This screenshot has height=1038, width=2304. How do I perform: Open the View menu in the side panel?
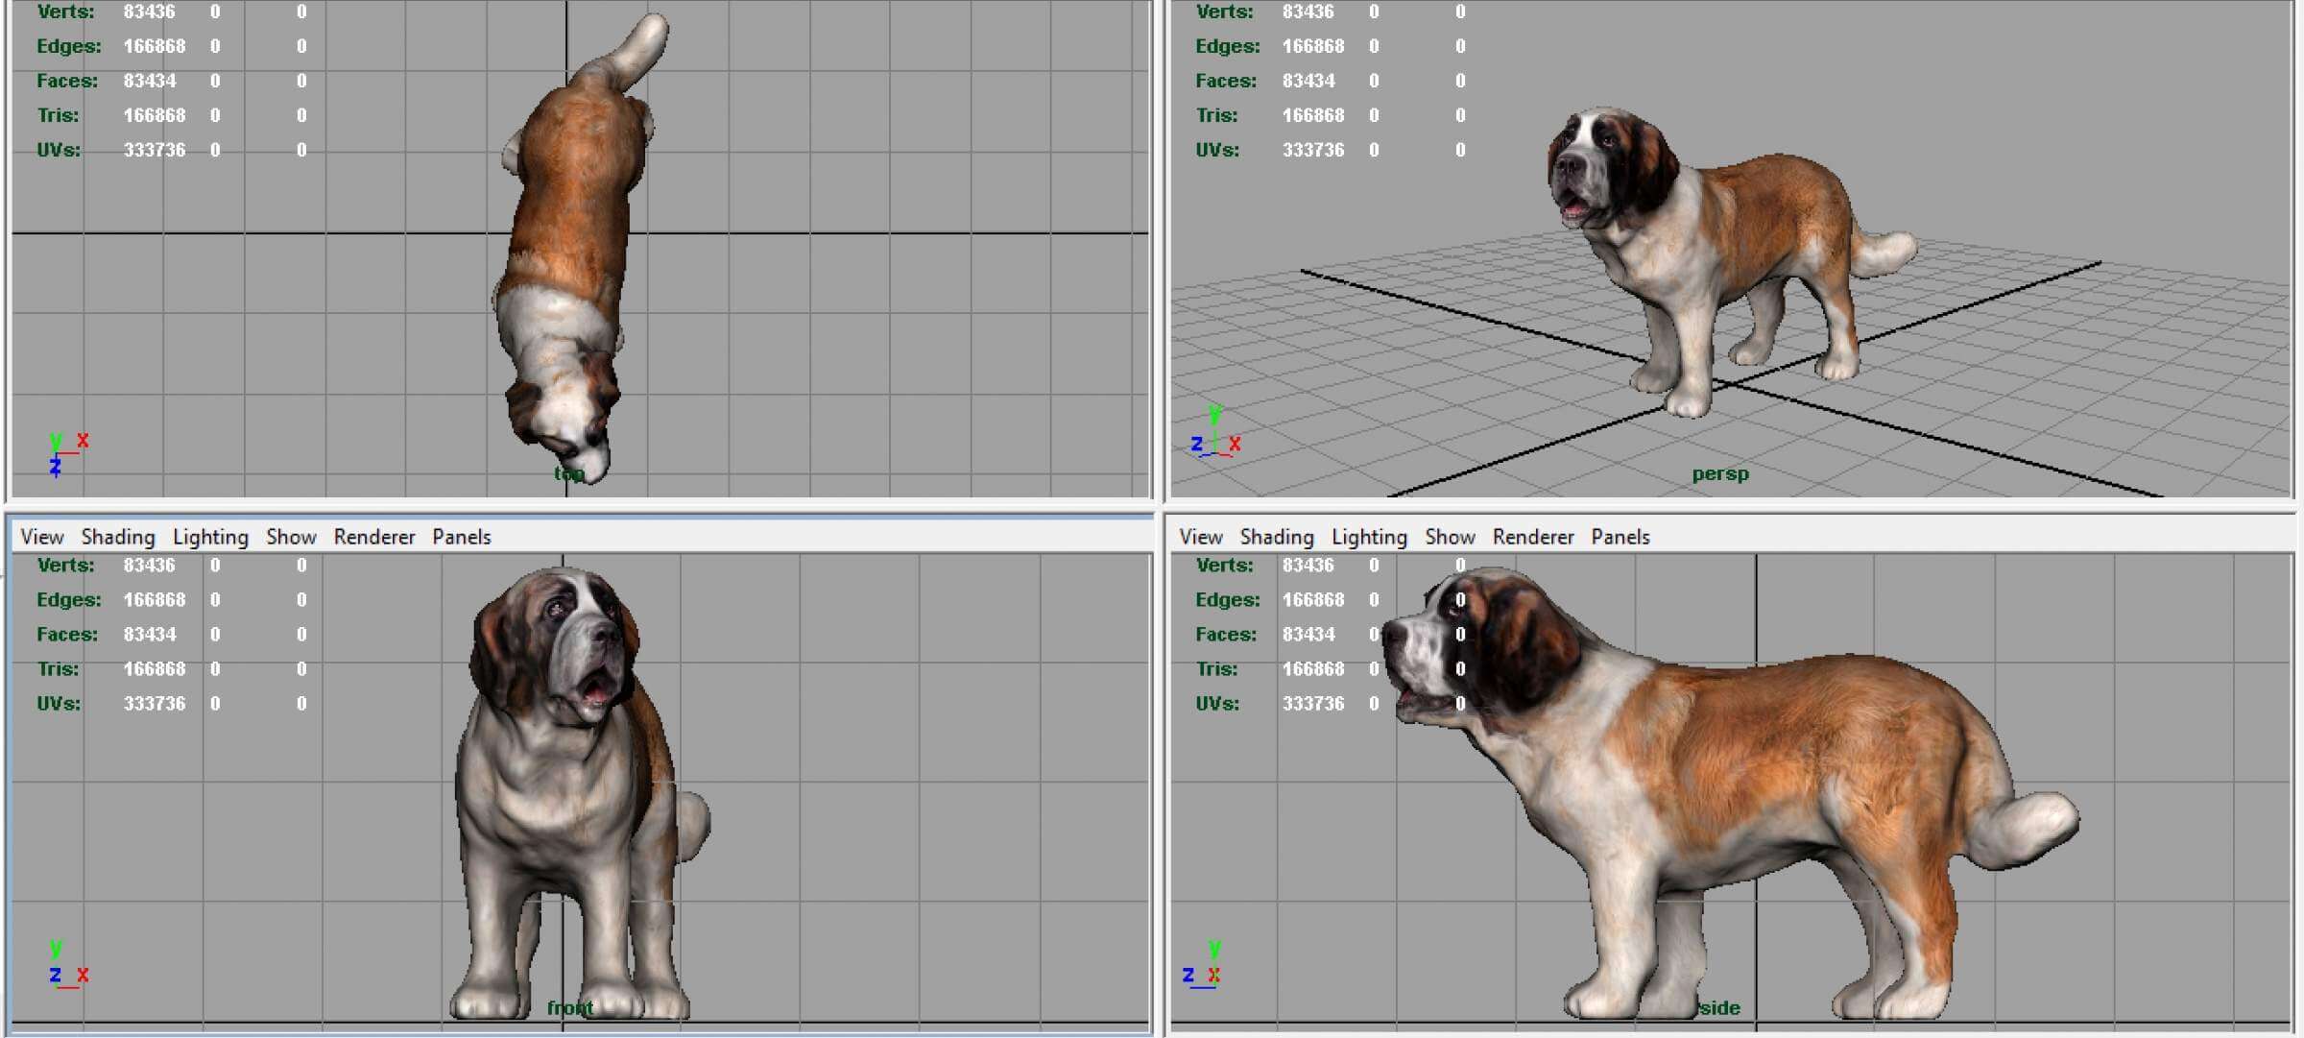coord(1201,537)
